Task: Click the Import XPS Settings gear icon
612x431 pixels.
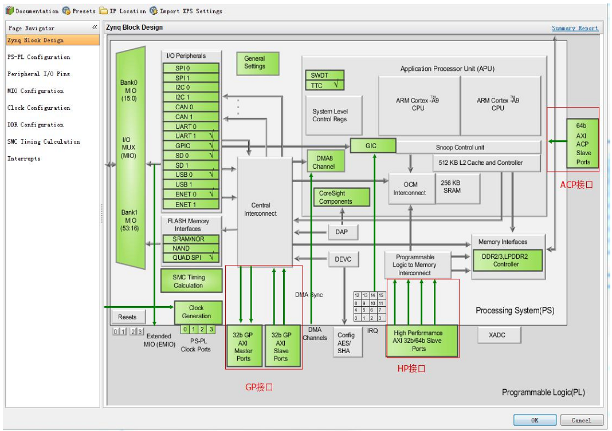Action: pyautogui.click(x=154, y=11)
